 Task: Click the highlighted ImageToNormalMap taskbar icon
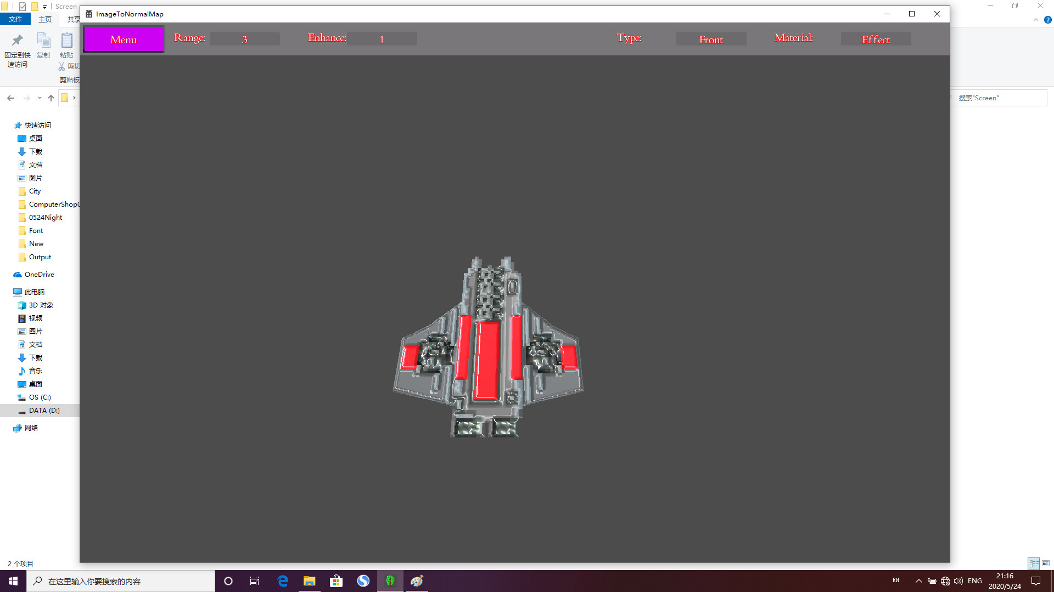(390, 580)
